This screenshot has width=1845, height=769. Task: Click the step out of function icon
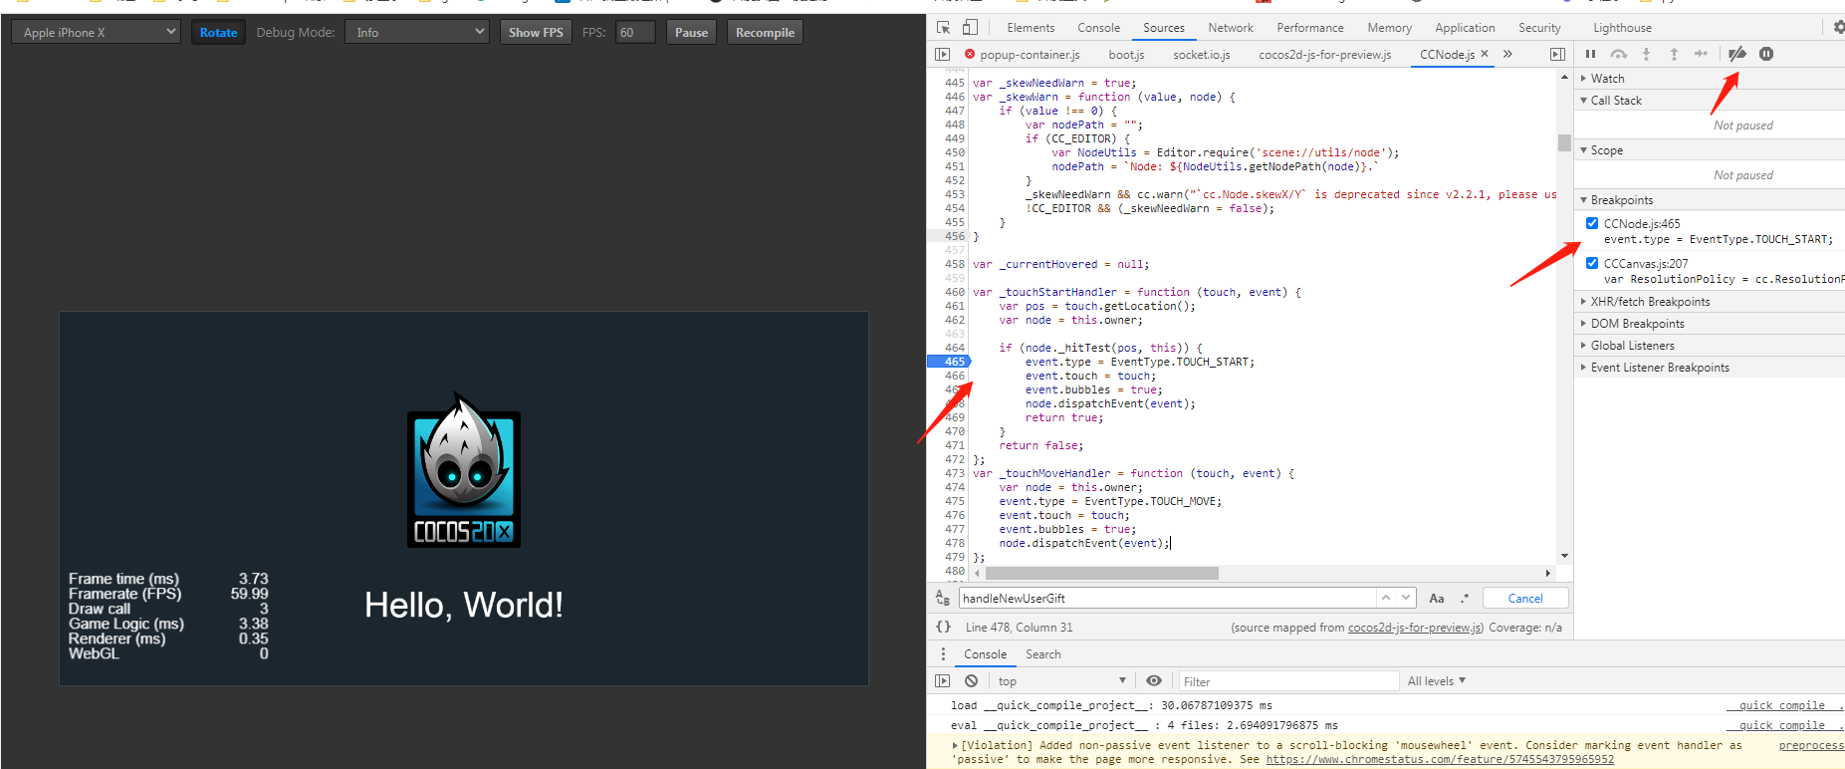pyautogui.click(x=1674, y=54)
